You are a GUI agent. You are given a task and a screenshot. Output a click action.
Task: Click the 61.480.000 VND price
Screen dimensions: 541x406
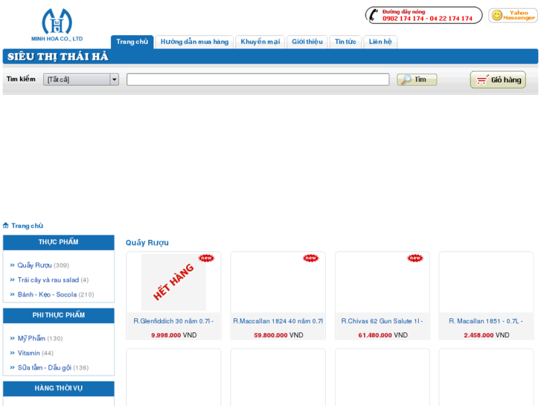(383, 335)
